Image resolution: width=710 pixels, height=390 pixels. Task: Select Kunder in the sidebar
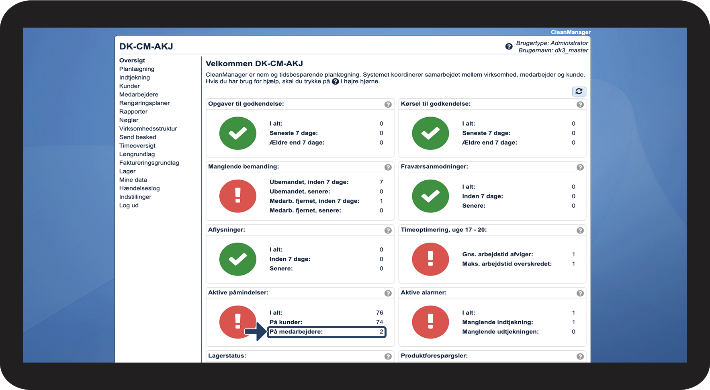130,86
